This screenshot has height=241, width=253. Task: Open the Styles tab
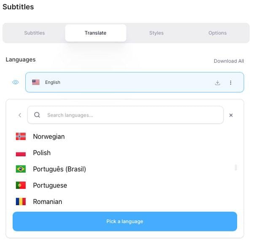click(156, 33)
